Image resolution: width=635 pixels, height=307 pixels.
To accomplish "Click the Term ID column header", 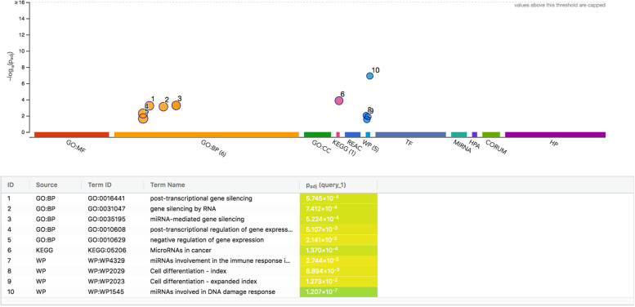I will click(100, 185).
